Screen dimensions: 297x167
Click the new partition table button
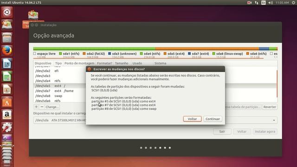[x=243, y=107]
